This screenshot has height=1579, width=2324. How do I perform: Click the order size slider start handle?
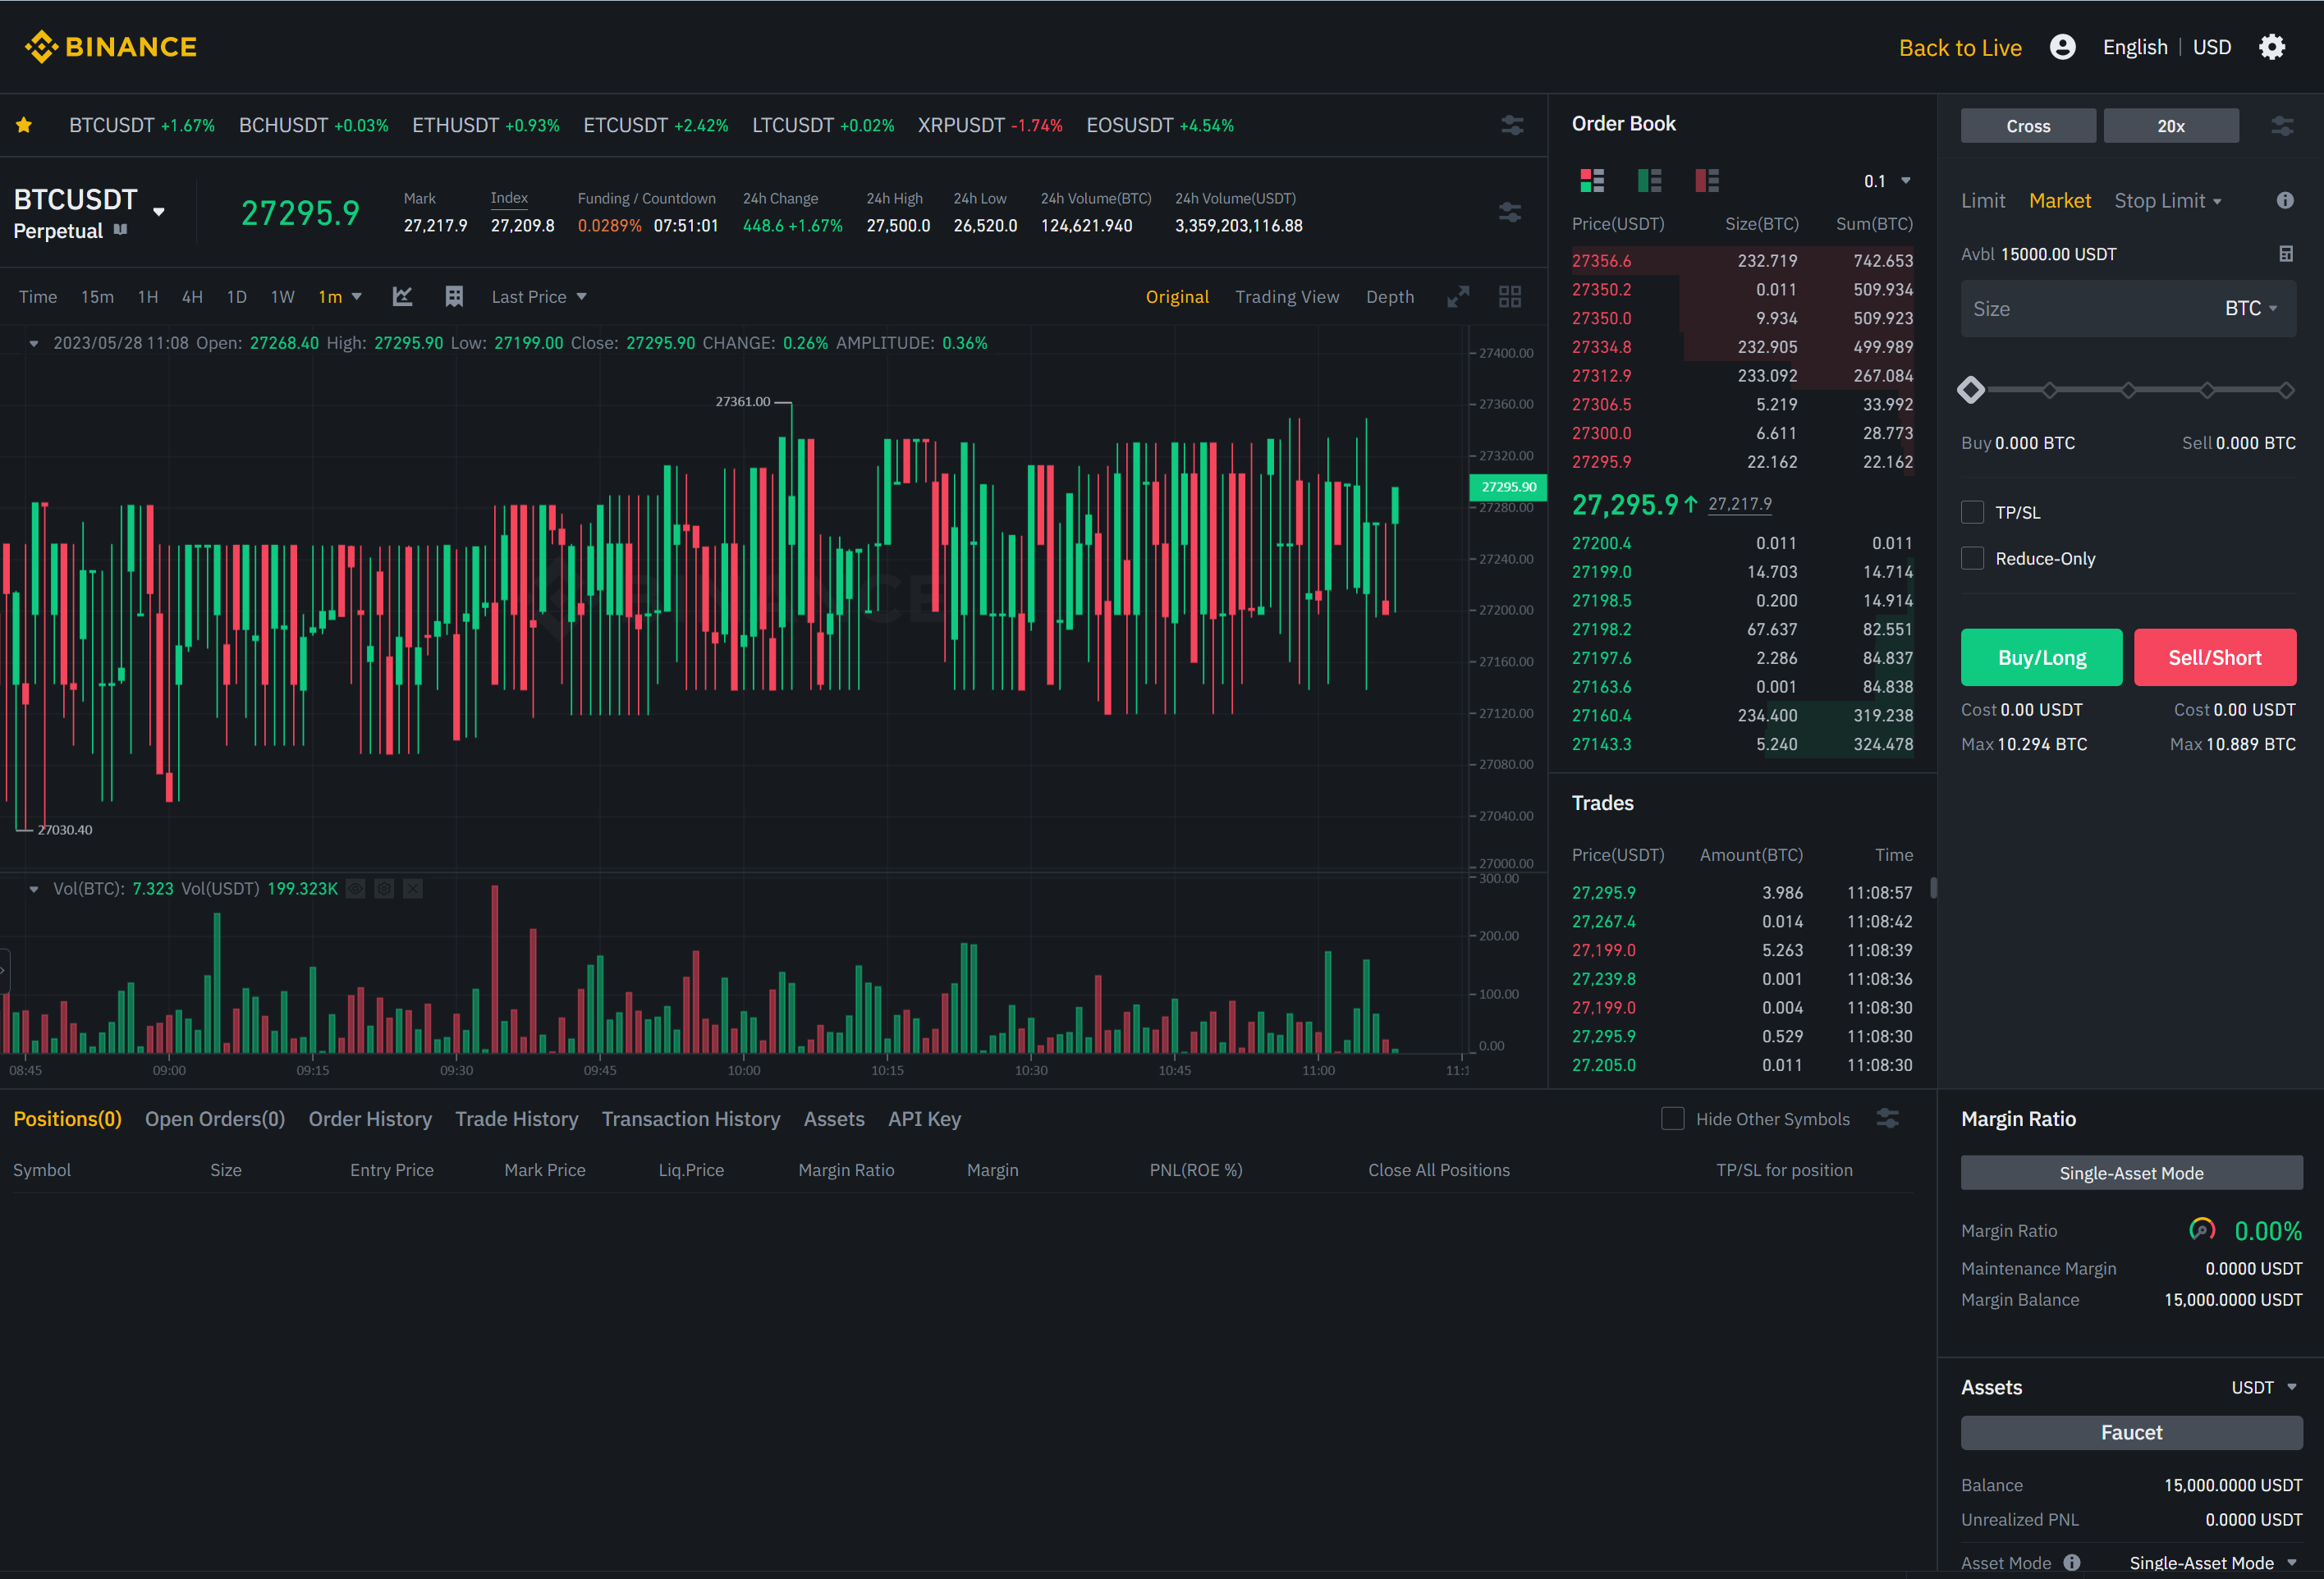[1971, 389]
